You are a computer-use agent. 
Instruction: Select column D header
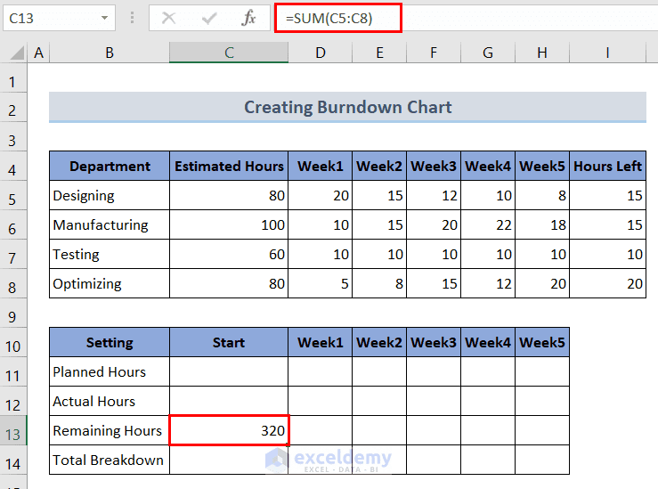click(x=321, y=53)
